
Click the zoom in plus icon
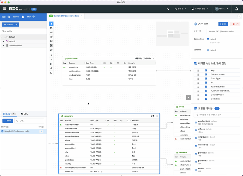pos(51,55)
